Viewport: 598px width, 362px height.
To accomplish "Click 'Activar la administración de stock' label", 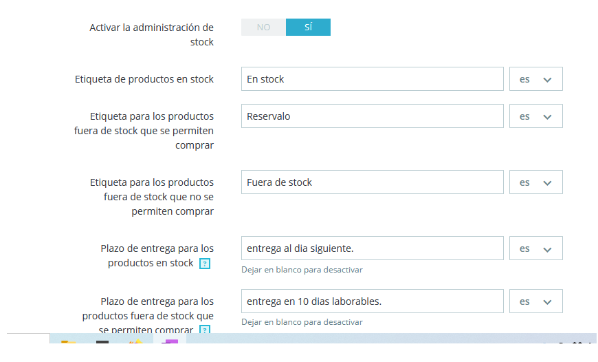I will coord(152,34).
